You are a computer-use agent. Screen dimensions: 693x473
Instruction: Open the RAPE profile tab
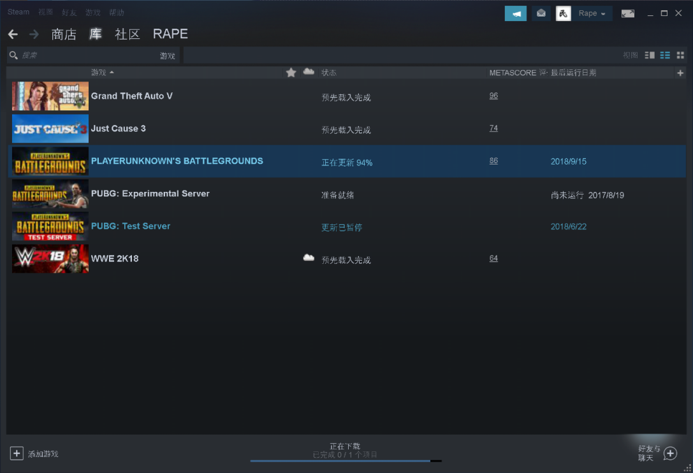point(170,34)
